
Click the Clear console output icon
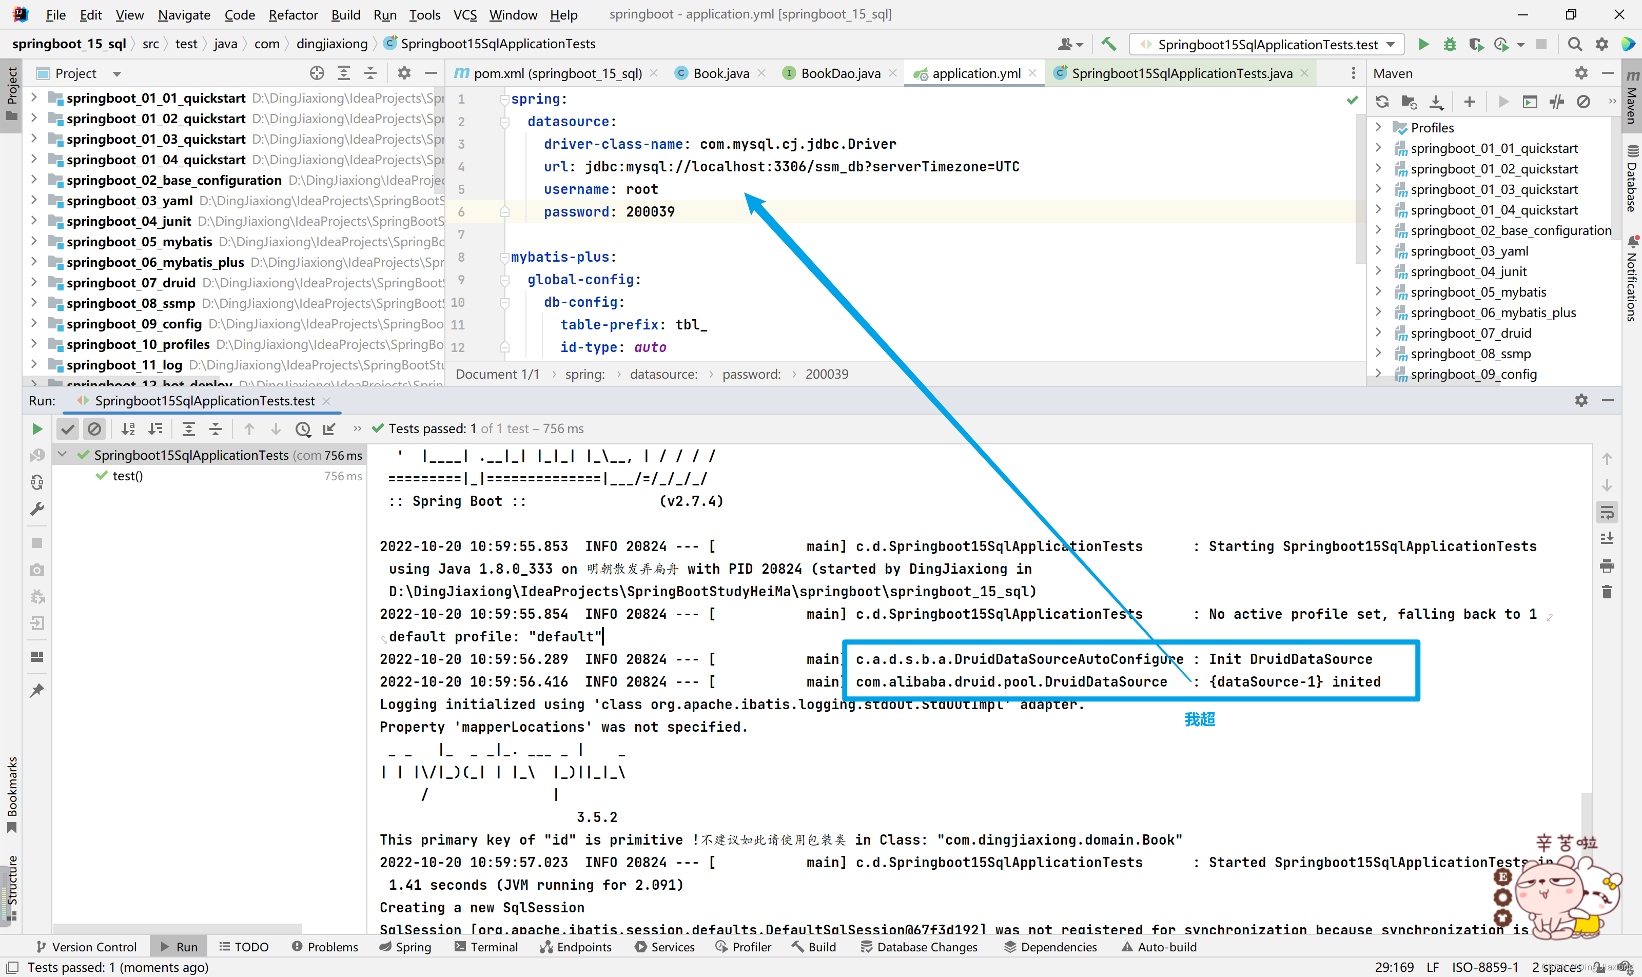(1607, 600)
